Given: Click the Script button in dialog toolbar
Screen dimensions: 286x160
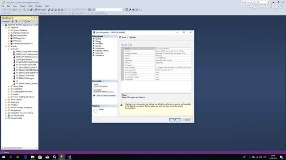Looking at the screenshot, I should pos(122,37).
